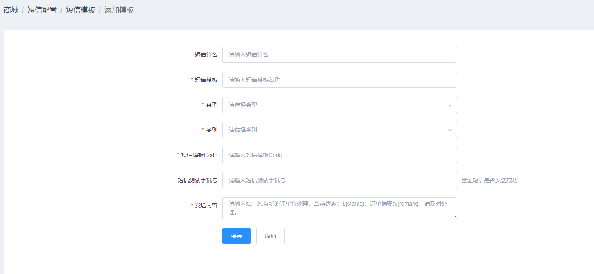Focus the 请输入短信签名 input field
Viewport: 594px width, 274px height.
click(339, 55)
